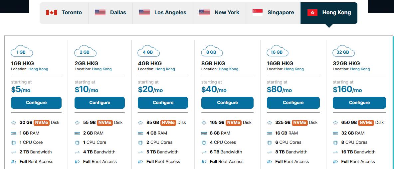Click the disk icon beside 30 GB NVMe
394x169 pixels.
tap(14, 123)
